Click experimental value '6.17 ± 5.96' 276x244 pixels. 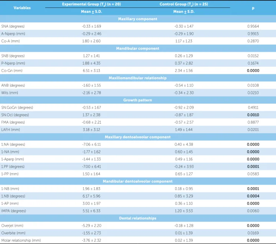click(x=91, y=196)
